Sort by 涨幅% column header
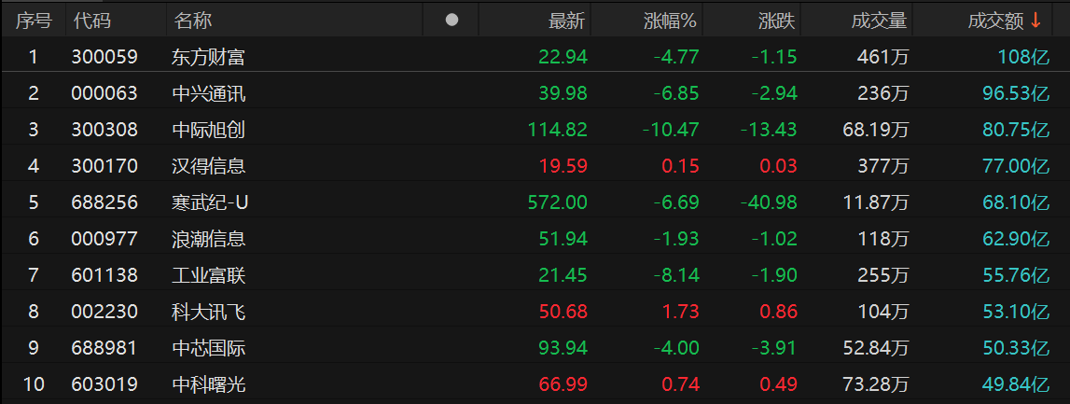The image size is (1070, 404). (x=670, y=20)
